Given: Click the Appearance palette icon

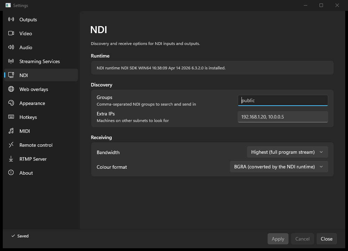Looking at the screenshot, I should [x=11, y=103].
